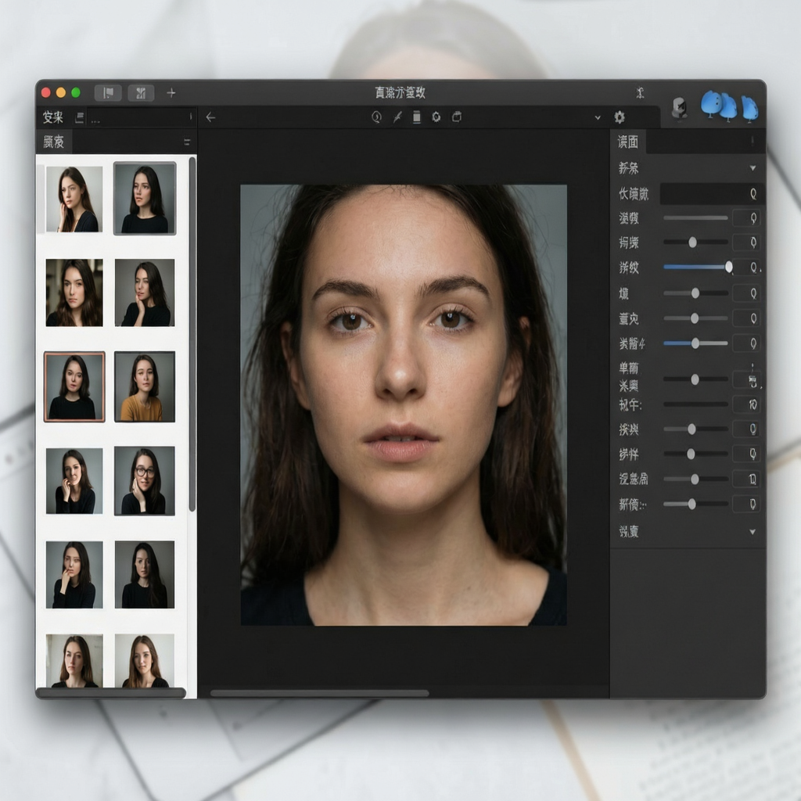Select the tab above the thumbnail grid

(54, 142)
